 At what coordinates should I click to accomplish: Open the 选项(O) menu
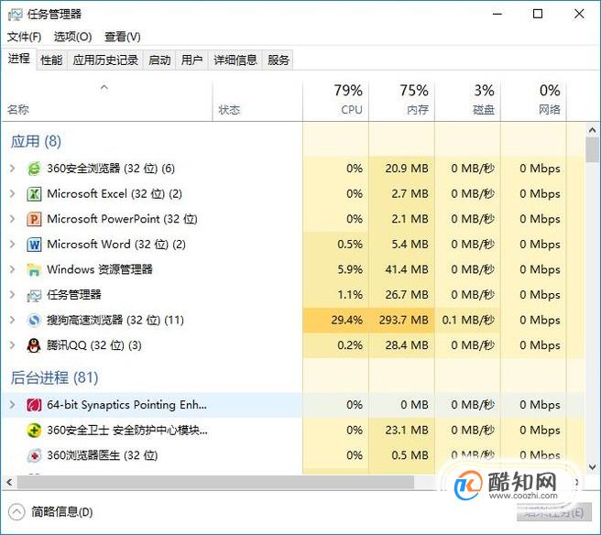click(72, 37)
